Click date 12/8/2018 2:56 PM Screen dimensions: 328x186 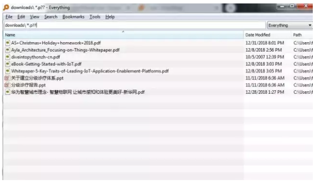[264, 50]
